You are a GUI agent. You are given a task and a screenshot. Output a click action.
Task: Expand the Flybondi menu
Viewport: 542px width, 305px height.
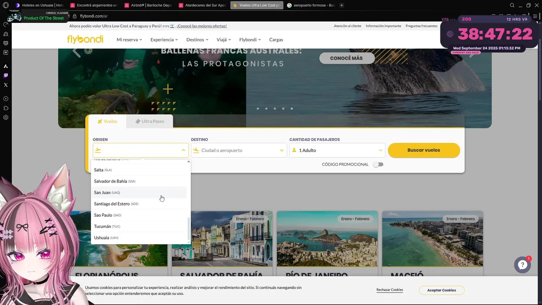coord(250,39)
